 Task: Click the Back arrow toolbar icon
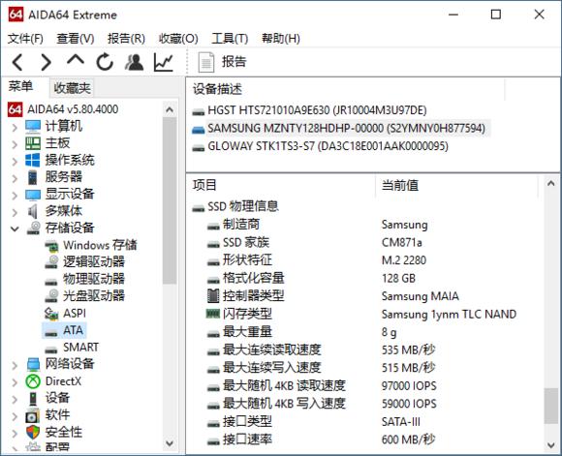point(17,62)
